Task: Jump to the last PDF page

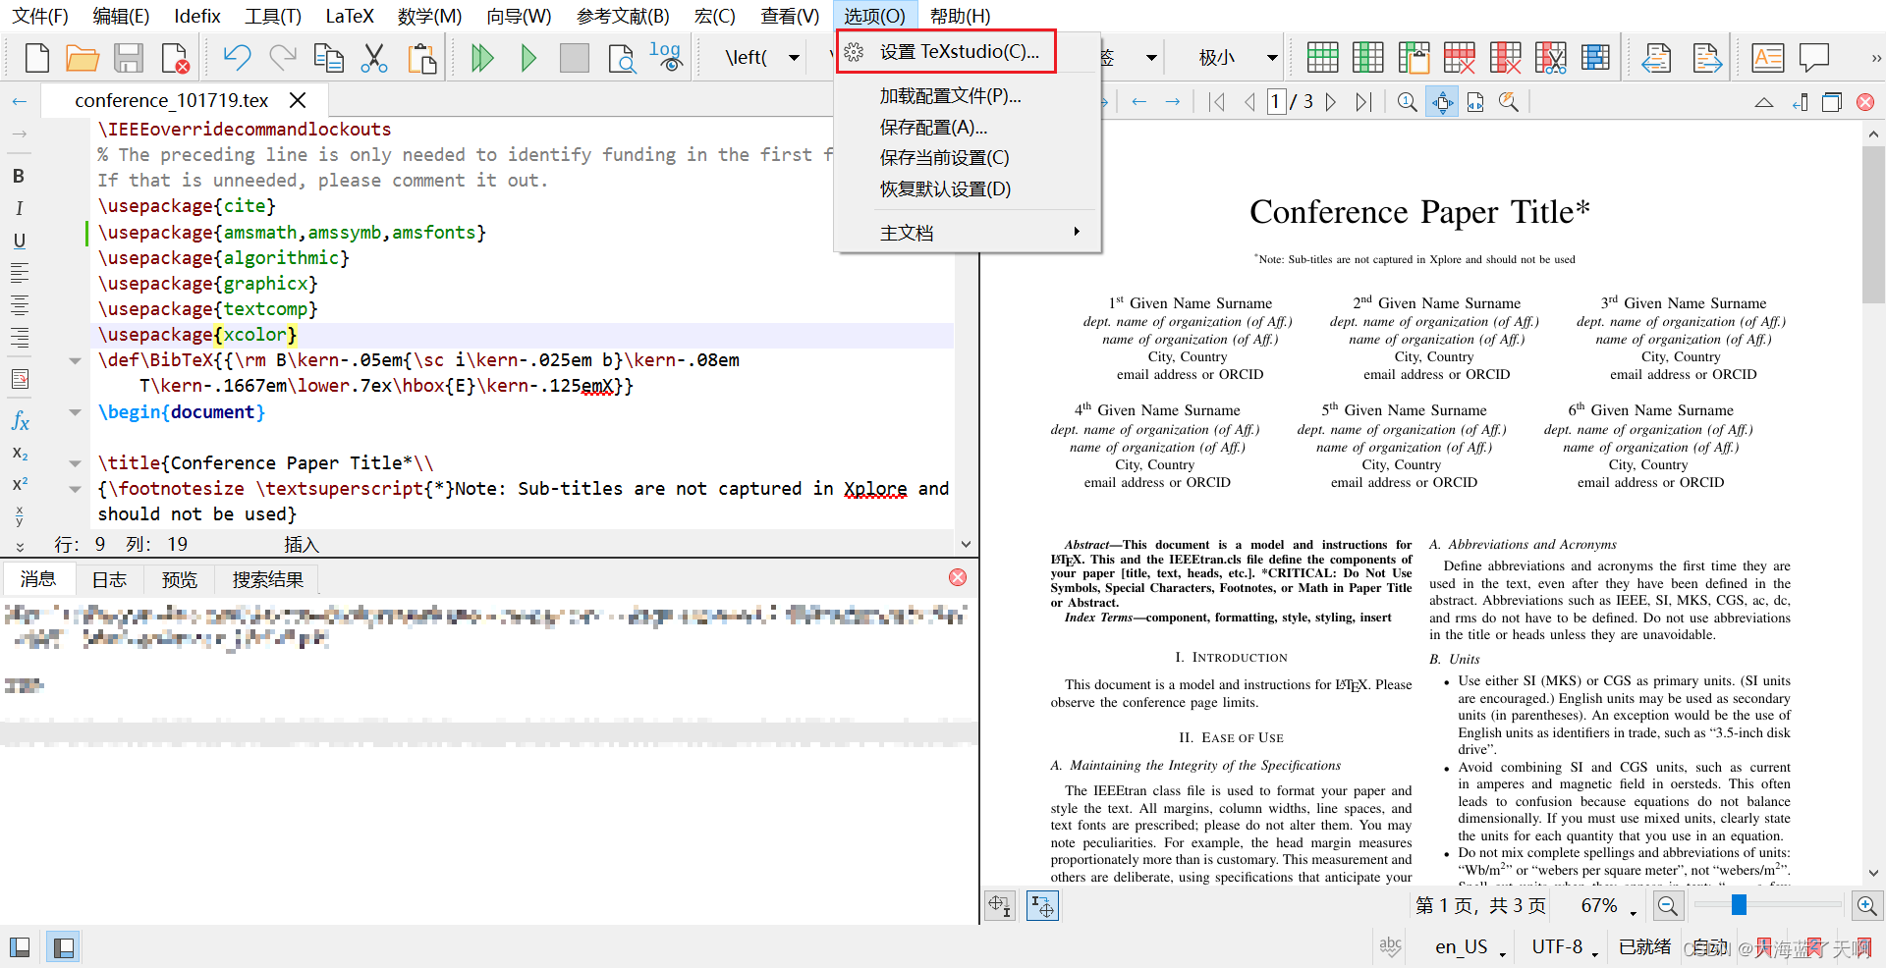Action: click(x=1363, y=101)
